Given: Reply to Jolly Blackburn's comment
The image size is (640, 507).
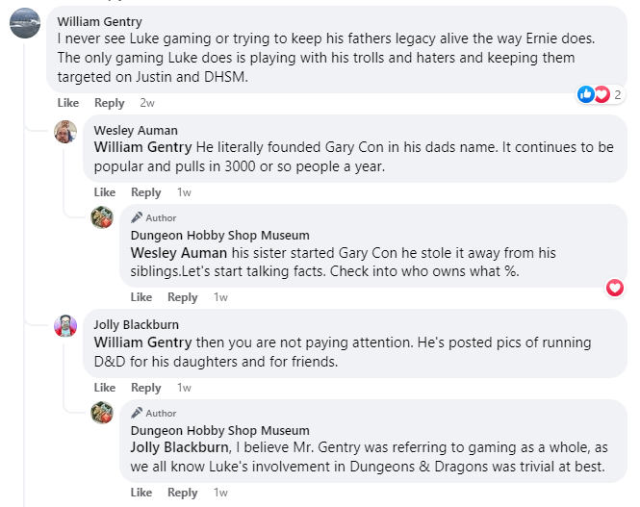Looking at the screenshot, I should pos(146,388).
